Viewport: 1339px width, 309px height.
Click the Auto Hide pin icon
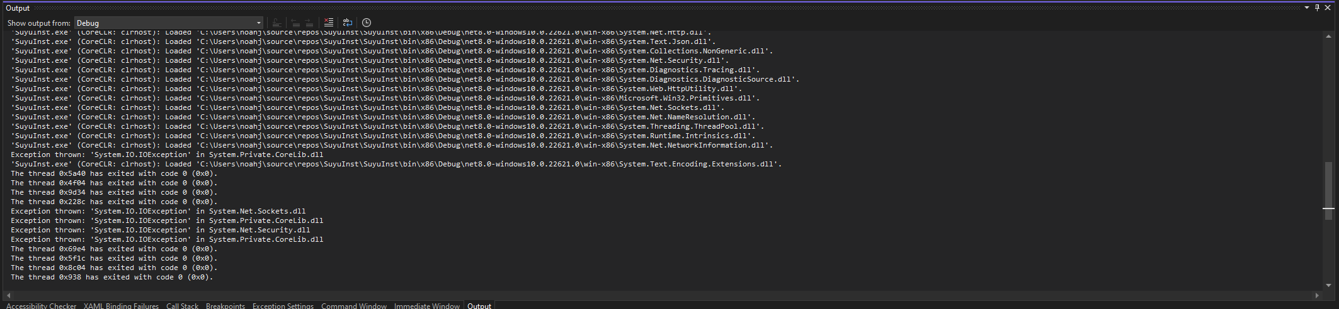[1317, 8]
